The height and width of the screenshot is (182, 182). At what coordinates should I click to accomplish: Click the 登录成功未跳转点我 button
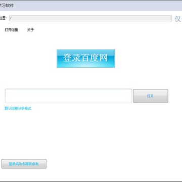(24, 164)
